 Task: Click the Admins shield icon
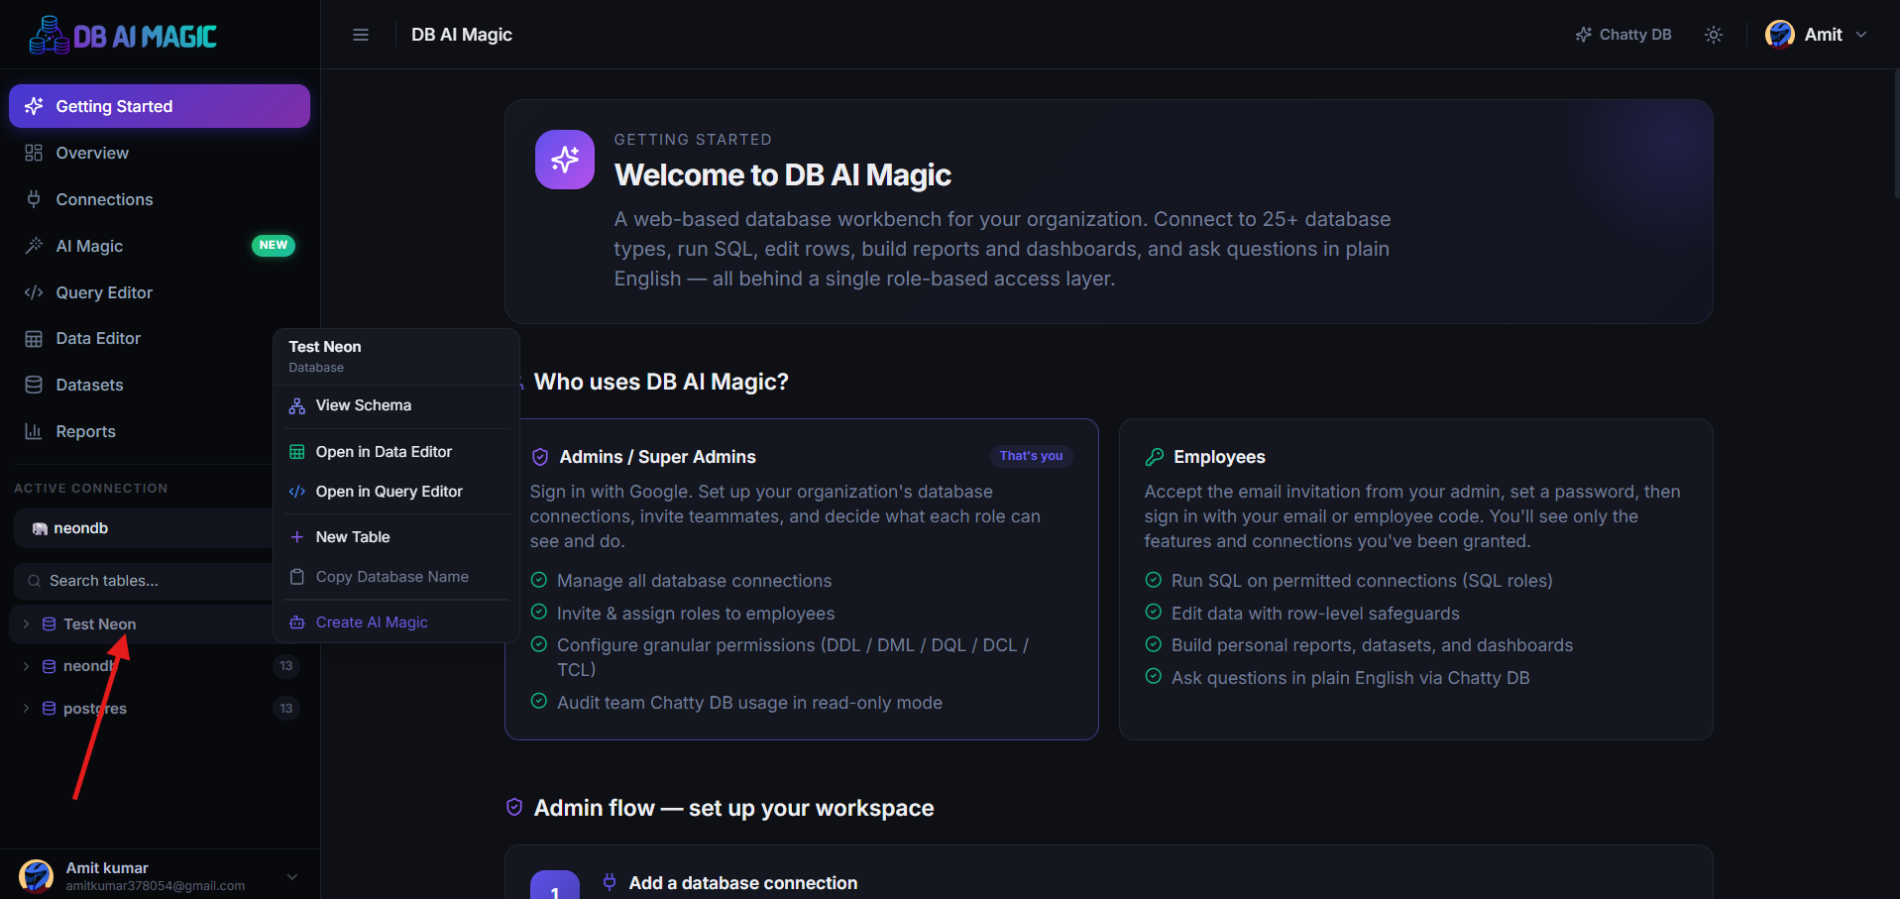[x=540, y=457]
